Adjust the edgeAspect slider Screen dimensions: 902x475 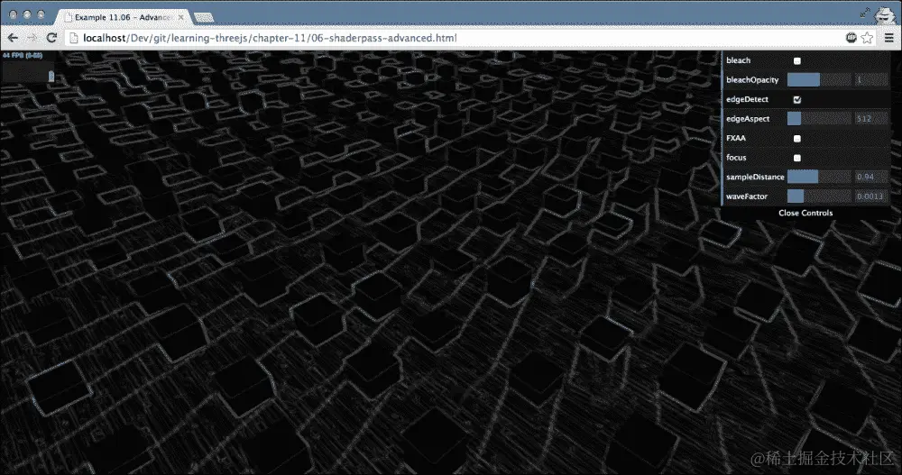pyautogui.click(x=819, y=118)
